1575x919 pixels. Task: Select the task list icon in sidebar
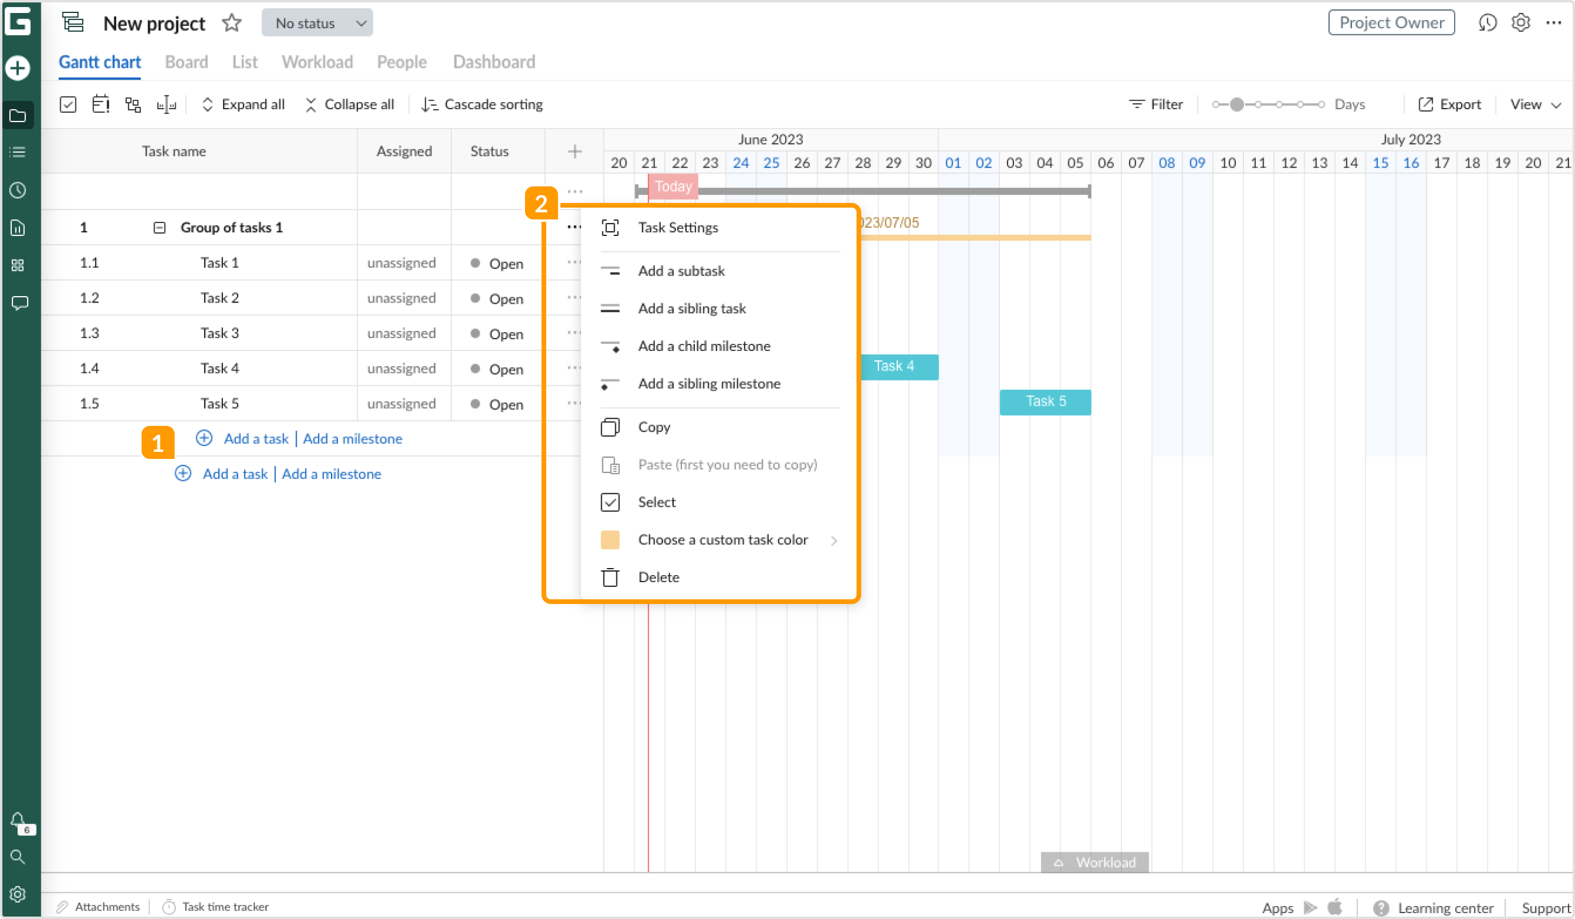(18, 152)
